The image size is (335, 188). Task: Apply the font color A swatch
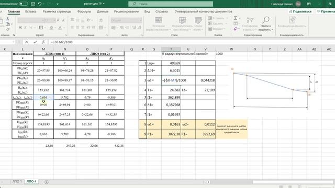60,28
